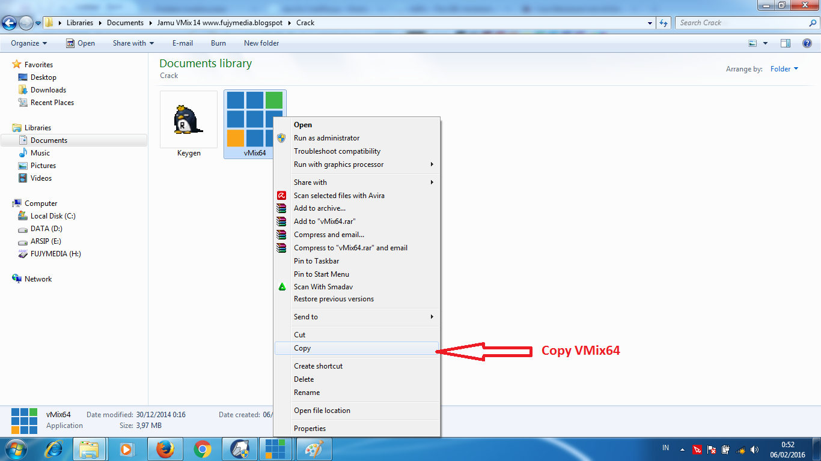The height and width of the screenshot is (461, 821).
Task: Choose Compress and email... in the context menu
Action: pyautogui.click(x=357, y=235)
